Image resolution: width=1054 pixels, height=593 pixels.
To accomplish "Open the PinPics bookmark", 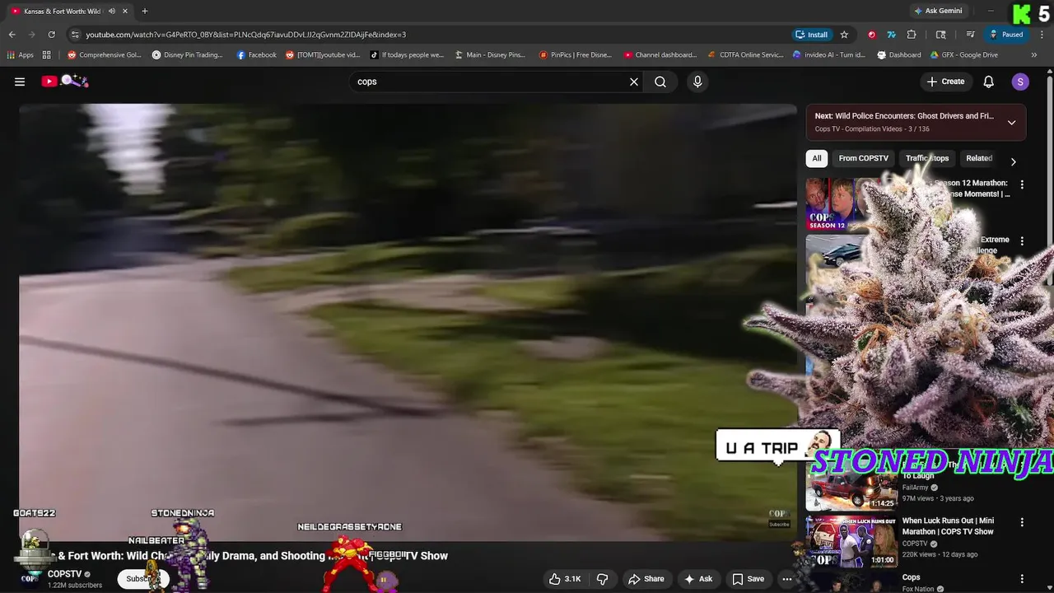I will pos(576,55).
